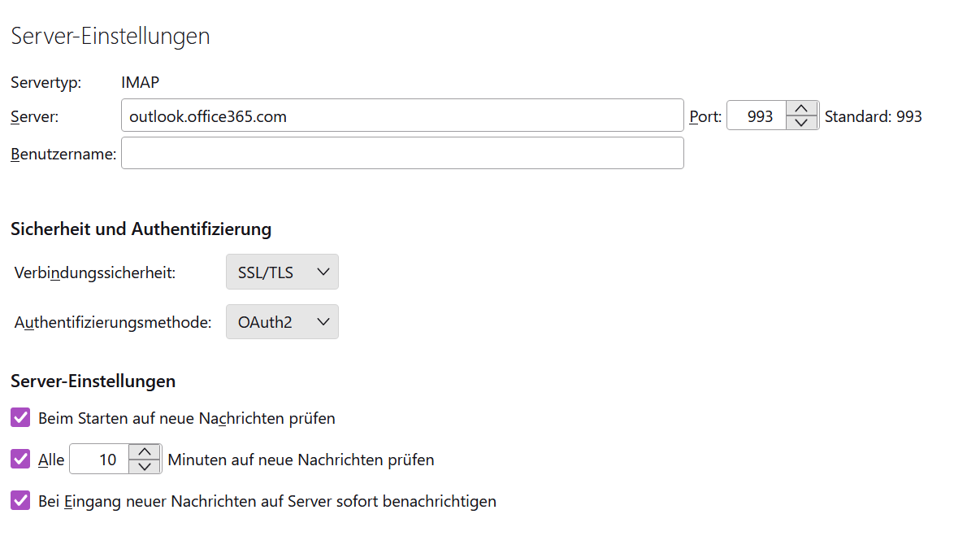This screenshot has height=536, width=954.
Task: Select the minutes interval field showing 10
Action: coord(101,460)
